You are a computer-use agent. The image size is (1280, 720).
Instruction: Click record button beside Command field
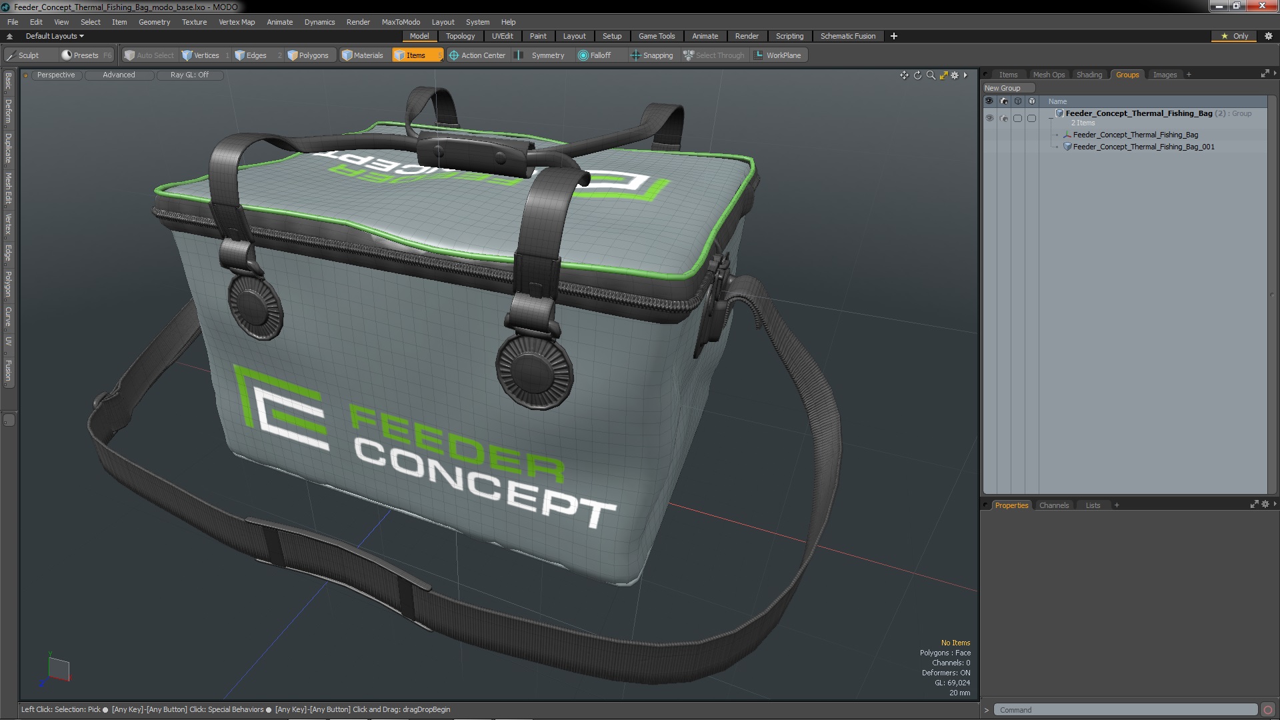(x=1268, y=710)
